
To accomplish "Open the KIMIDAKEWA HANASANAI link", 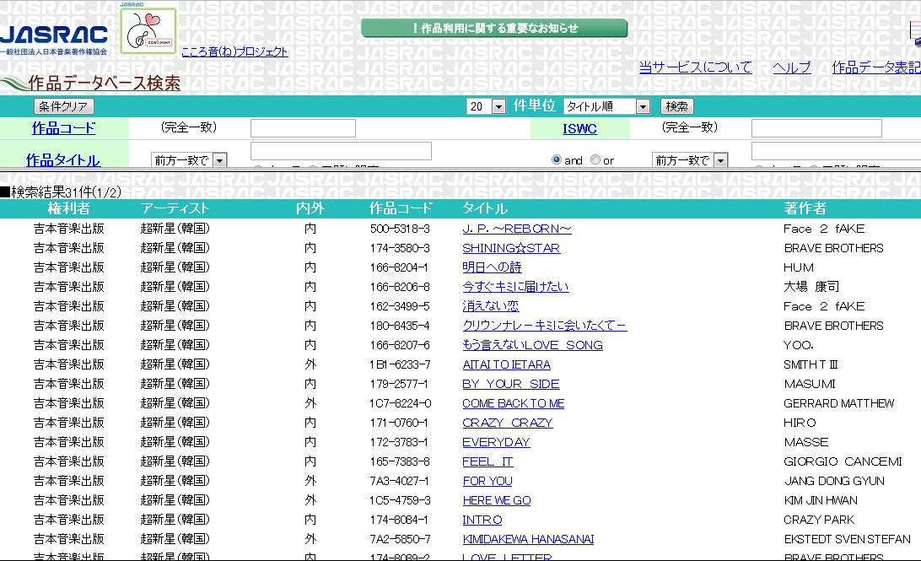I will [528, 539].
